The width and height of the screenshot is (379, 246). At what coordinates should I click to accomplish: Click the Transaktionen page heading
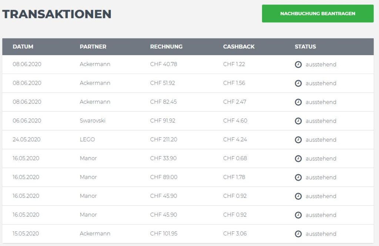point(57,14)
